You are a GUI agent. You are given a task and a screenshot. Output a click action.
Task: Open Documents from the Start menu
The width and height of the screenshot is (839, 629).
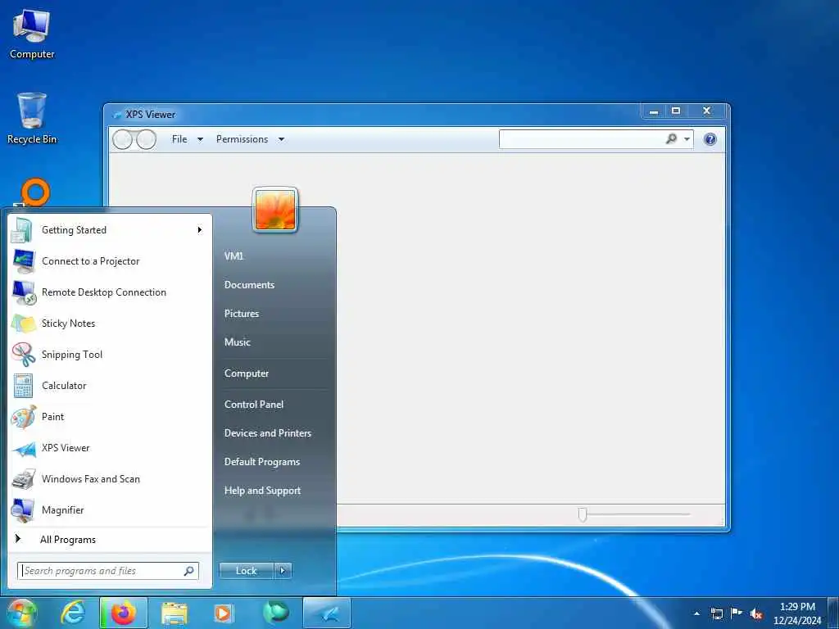tap(249, 285)
